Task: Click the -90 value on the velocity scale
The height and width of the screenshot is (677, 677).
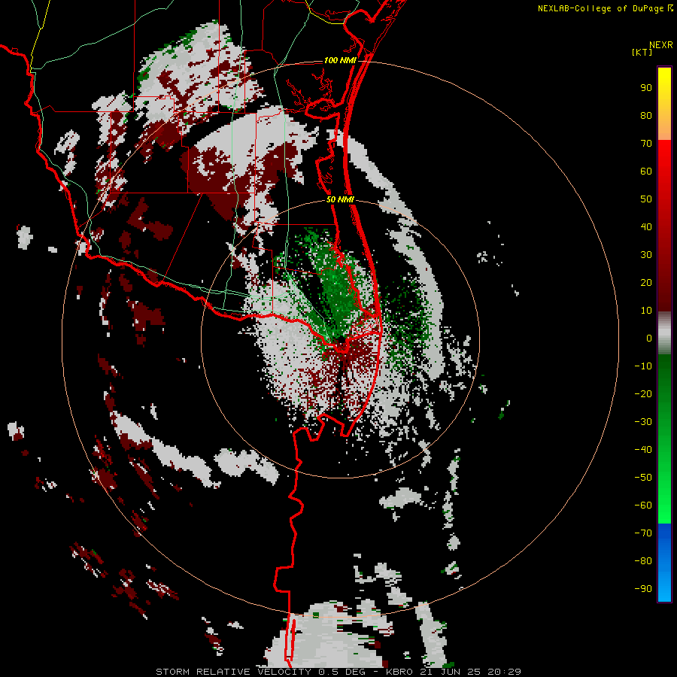Action: tap(643, 588)
